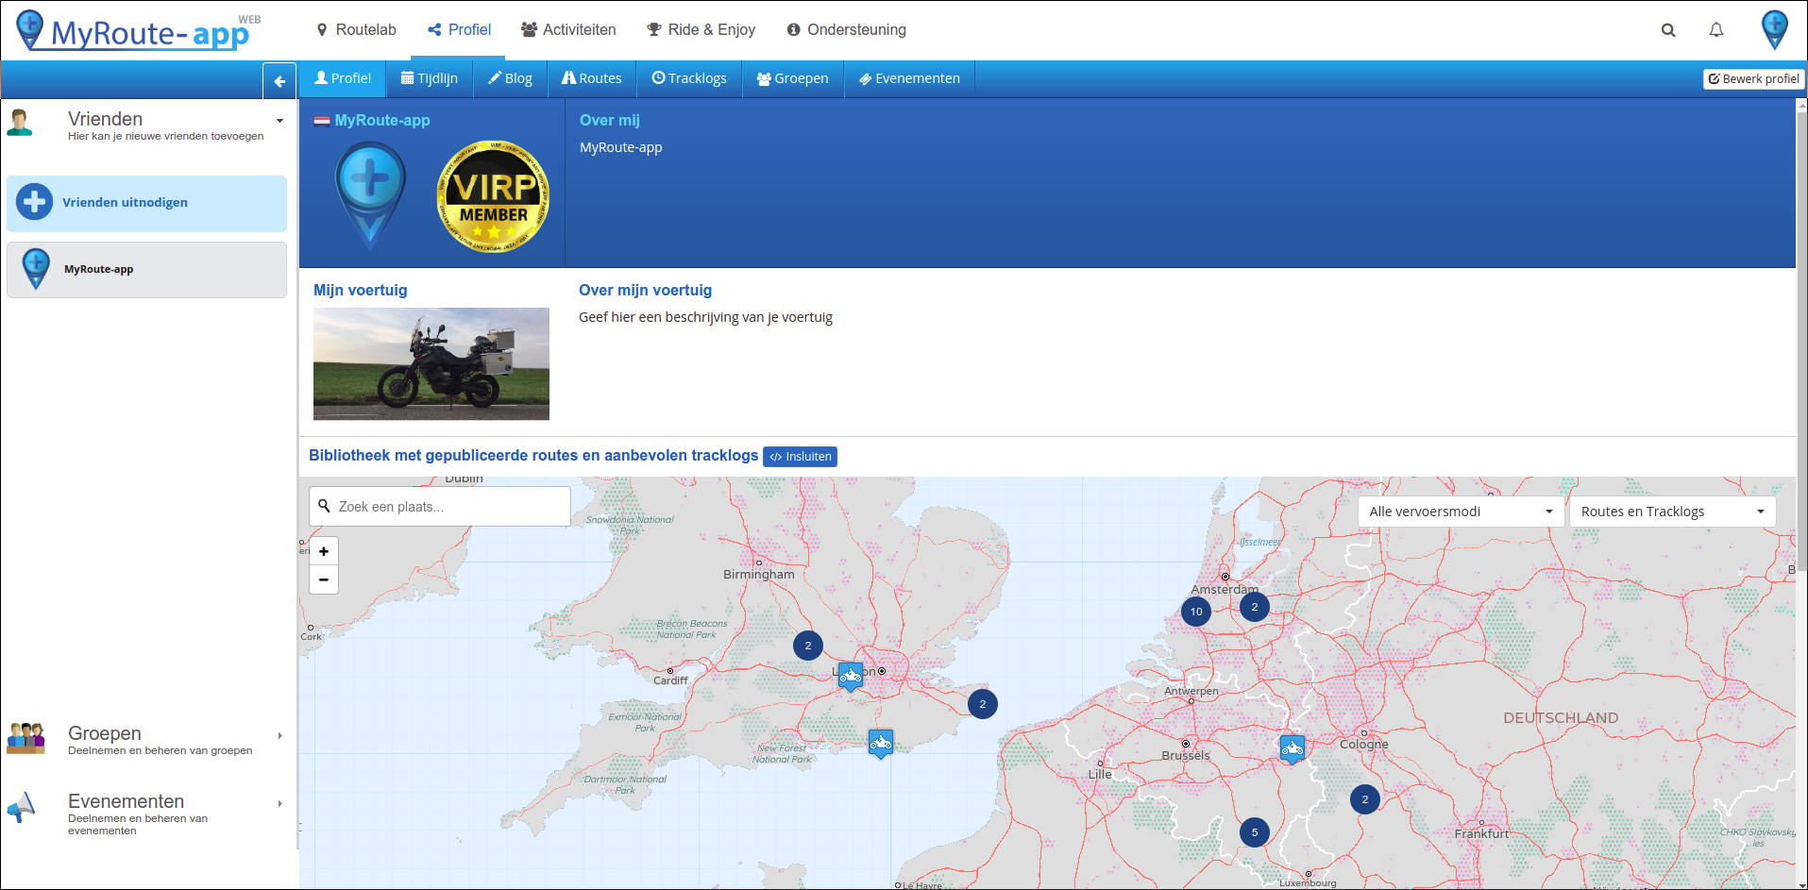Image resolution: width=1808 pixels, height=890 pixels.
Task: Select the Profiel tab in blue bar
Action: coord(343,79)
